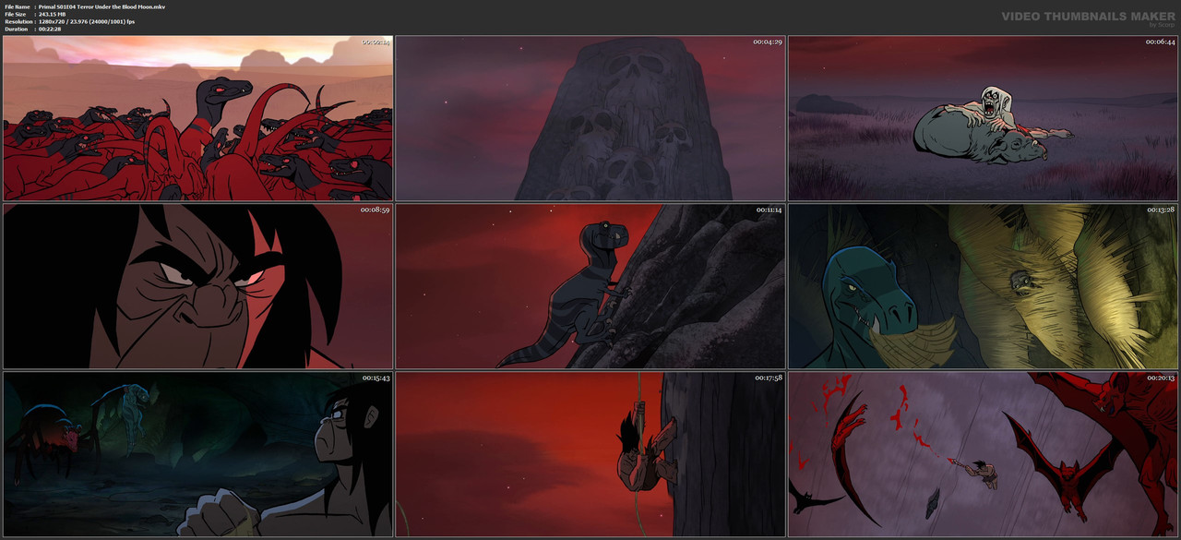Click the duration value '00:22:28'
This screenshot has width=1181, height=540.
[50, 29]
